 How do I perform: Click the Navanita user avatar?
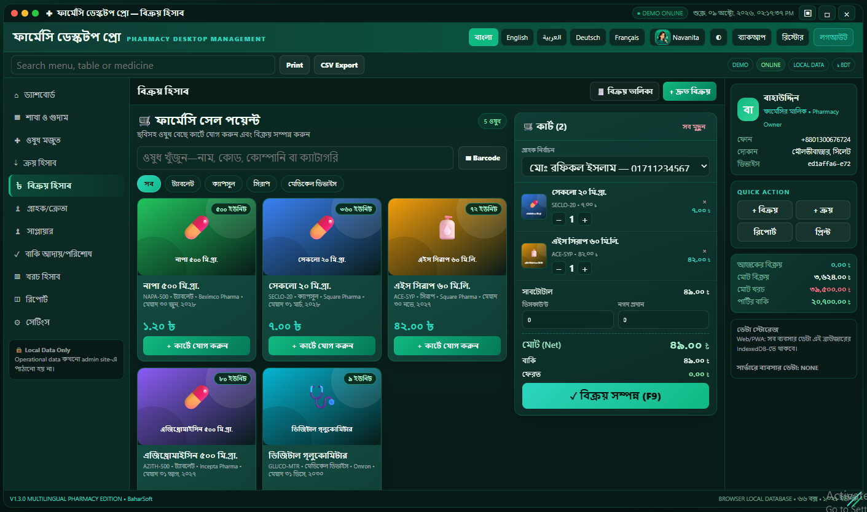click(x=662, y=37)
